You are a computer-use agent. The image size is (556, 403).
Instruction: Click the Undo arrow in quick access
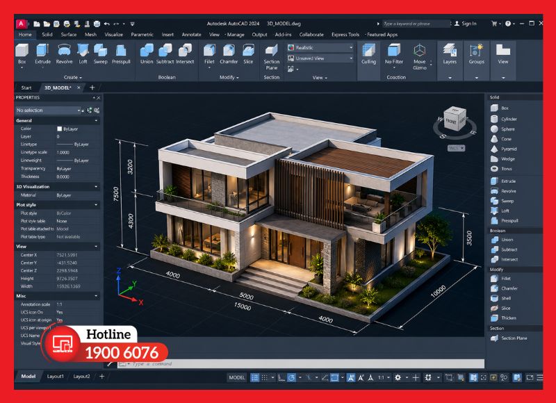click(107, 24)
